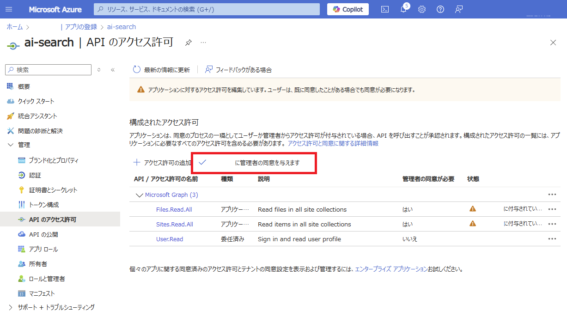Click warning status icon for Files.Read.All

pos(472,209)
